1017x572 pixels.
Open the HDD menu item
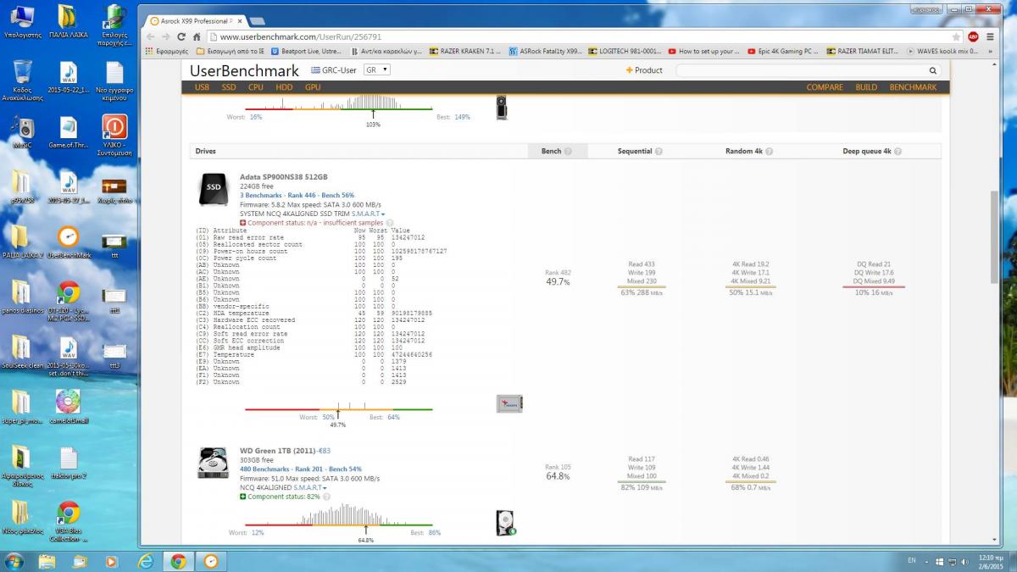click(284, 87)
